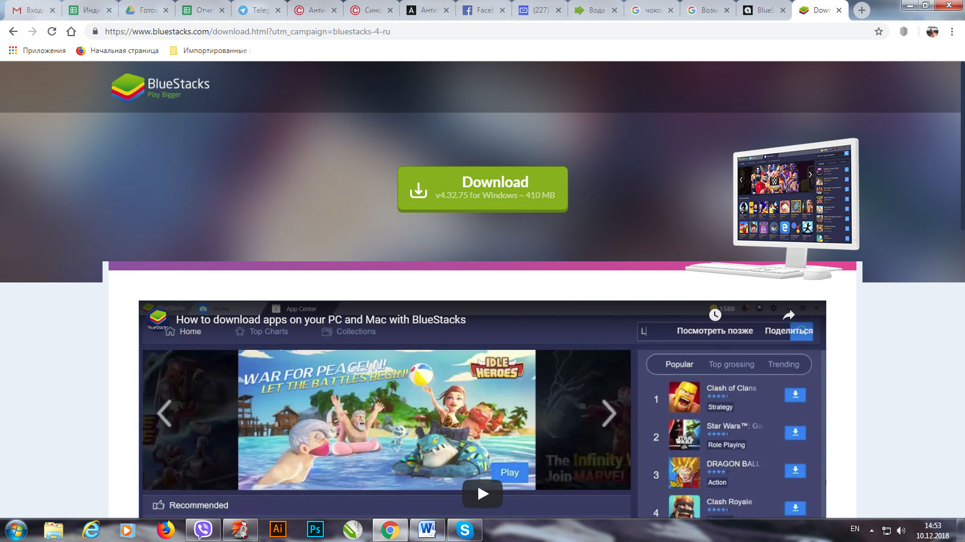This screenshot has width=965, height=542.
Task: Launch Firefox from the taskbar
Action: (x=165, y=529)
